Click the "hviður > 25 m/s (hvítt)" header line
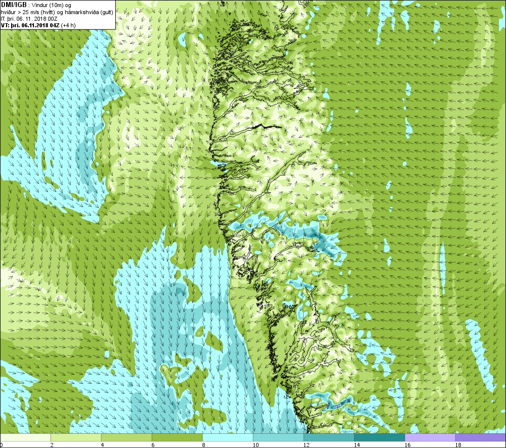 pyautogui.click(x=57, y=12)
